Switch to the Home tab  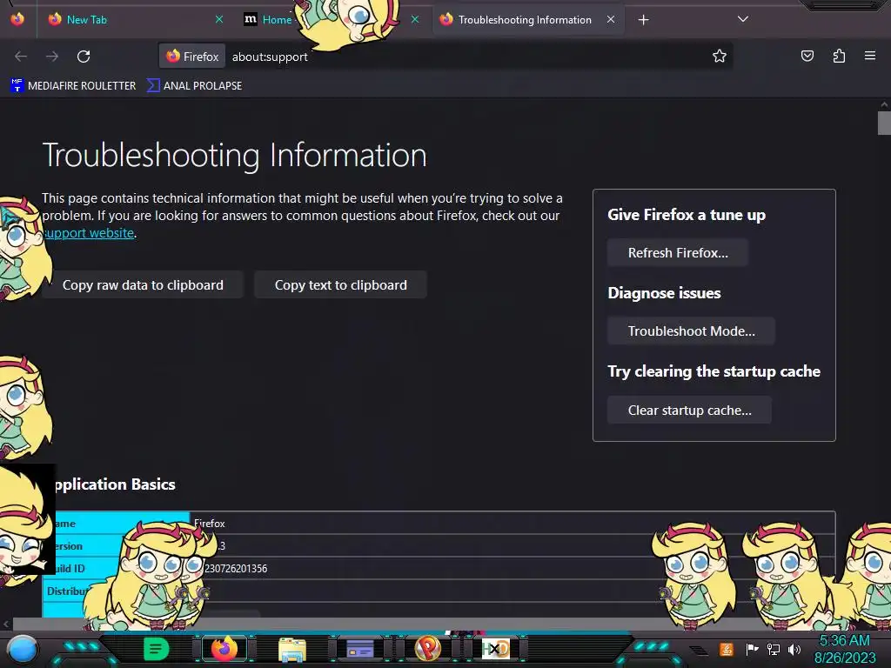[267, 20]
